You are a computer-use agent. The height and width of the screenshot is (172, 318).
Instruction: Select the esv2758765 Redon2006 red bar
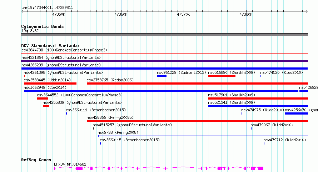point(197,84)
